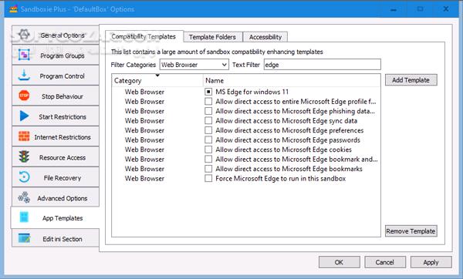
Task: Open the Stop Behaviour label
Action: point(63,96)
